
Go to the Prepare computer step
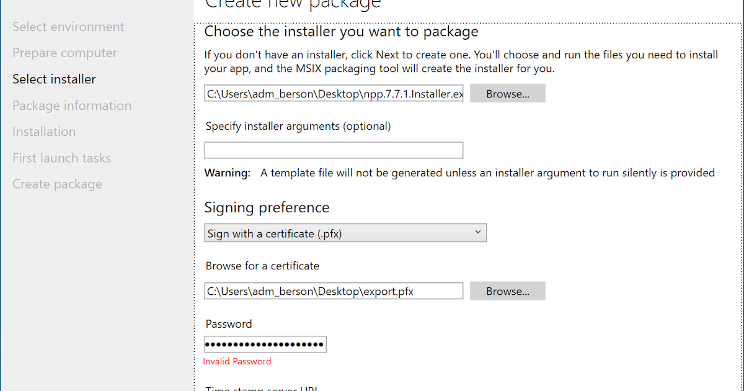tap(64, 53)
